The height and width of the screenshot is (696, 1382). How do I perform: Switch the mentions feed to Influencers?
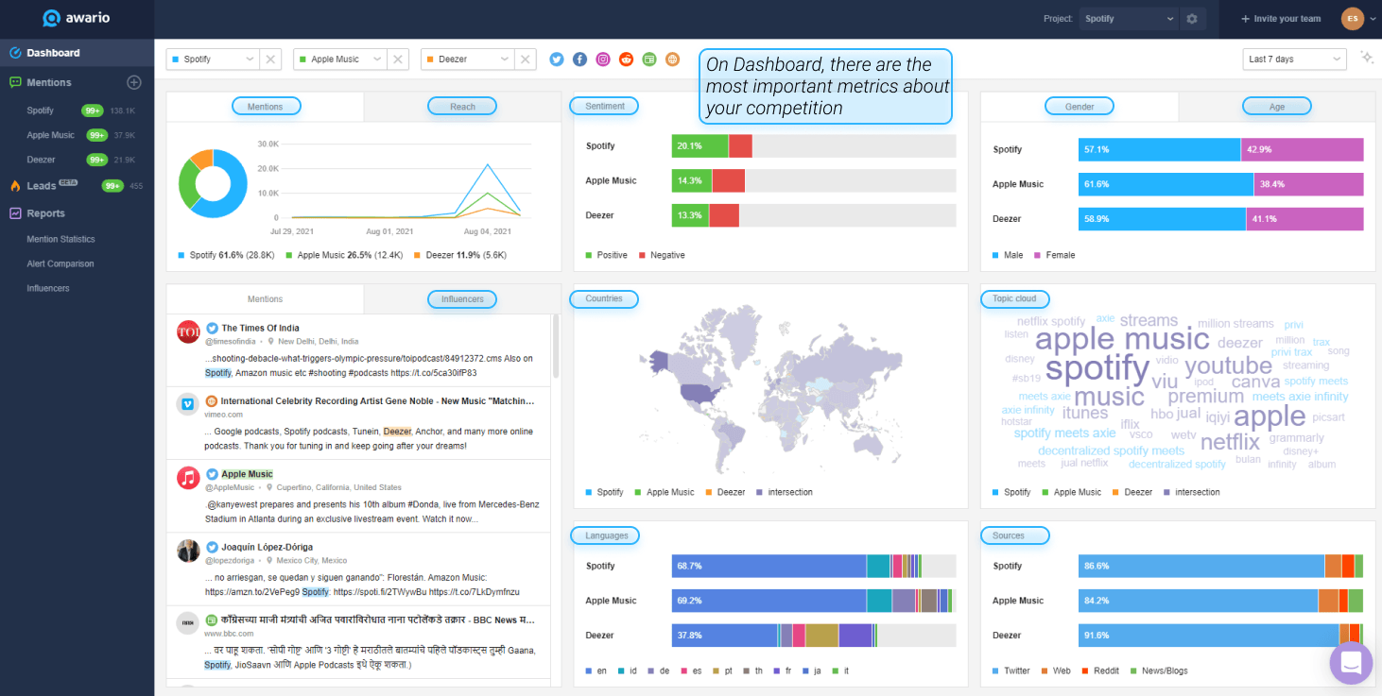pos(461,299)
